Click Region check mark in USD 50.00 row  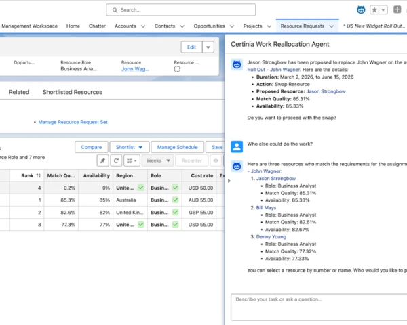coord(141,188)
